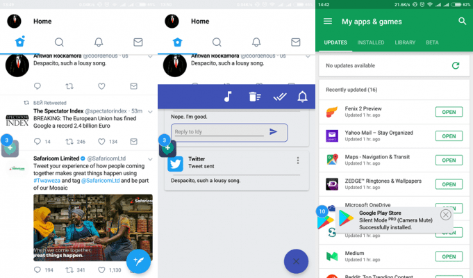
Task: Expand The Spectator Index tweet options caret
Action: pyautogui.click(x=150, y=112)
